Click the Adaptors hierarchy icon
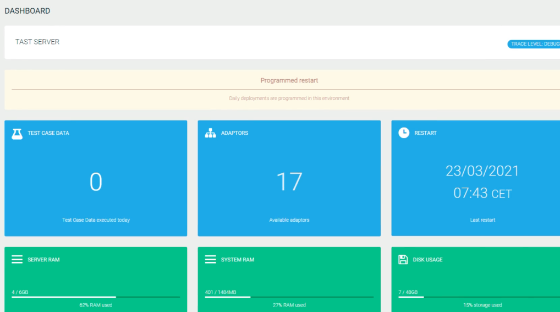The image size is (560, 312). 210,133
